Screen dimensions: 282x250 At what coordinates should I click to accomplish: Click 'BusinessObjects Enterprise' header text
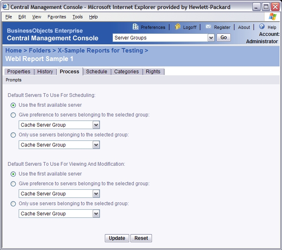tap(45, 31)
